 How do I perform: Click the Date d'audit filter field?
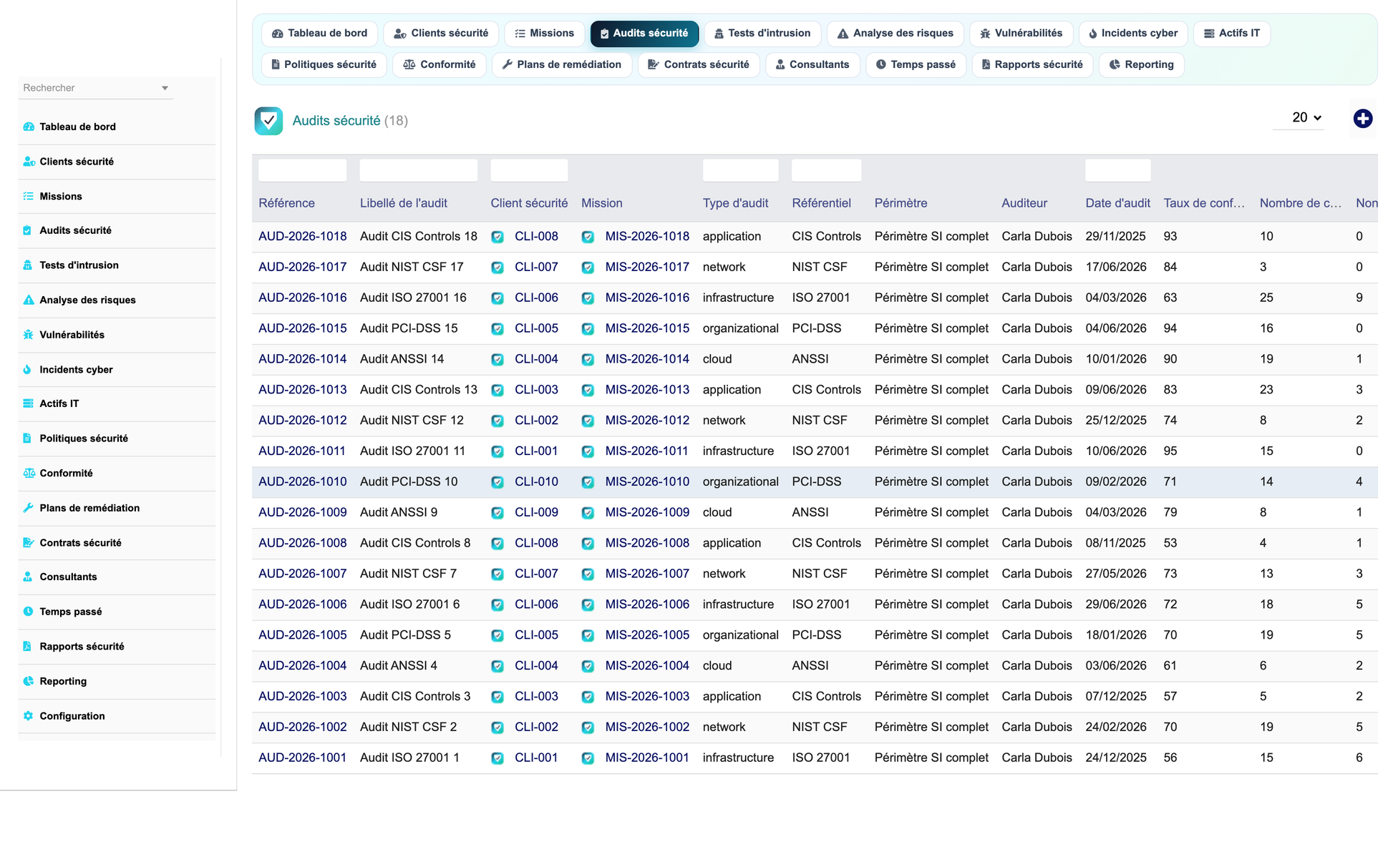(1117, 170)
